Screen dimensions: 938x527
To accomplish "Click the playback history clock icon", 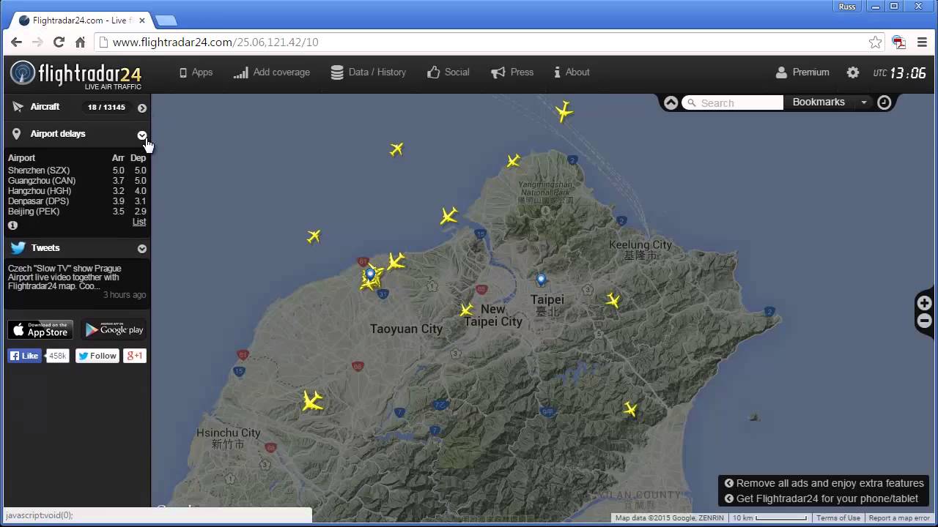I will point(885,102).
